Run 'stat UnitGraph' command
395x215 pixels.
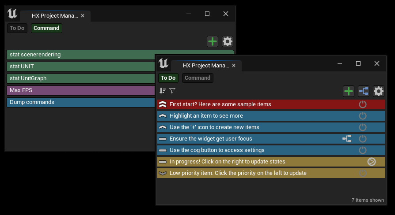tap(80, 78)
